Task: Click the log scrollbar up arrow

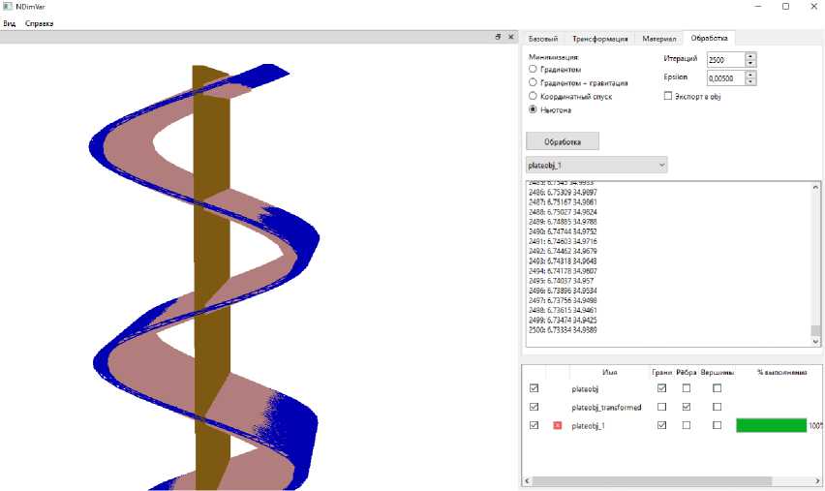Action: point(815,187)
